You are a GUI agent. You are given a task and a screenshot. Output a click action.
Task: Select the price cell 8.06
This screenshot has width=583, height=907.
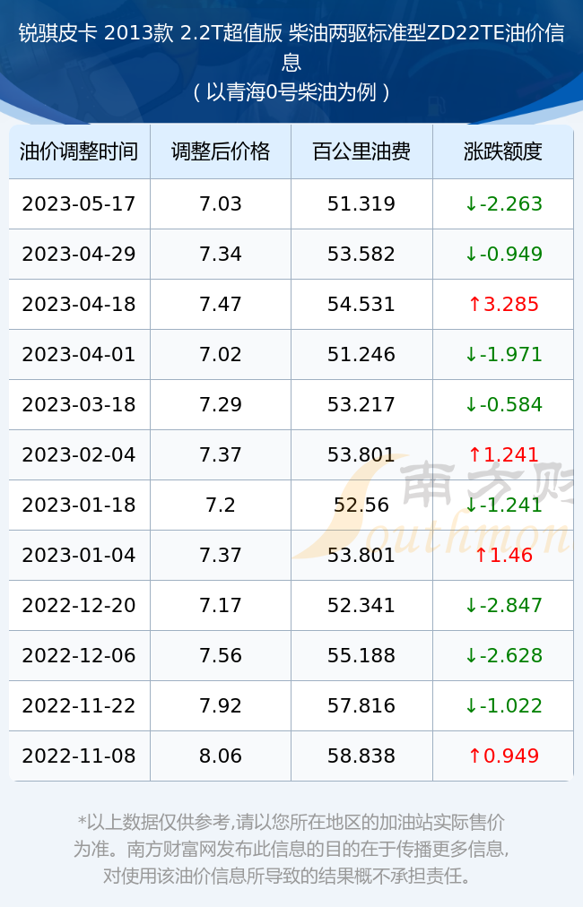click(221, 756)
